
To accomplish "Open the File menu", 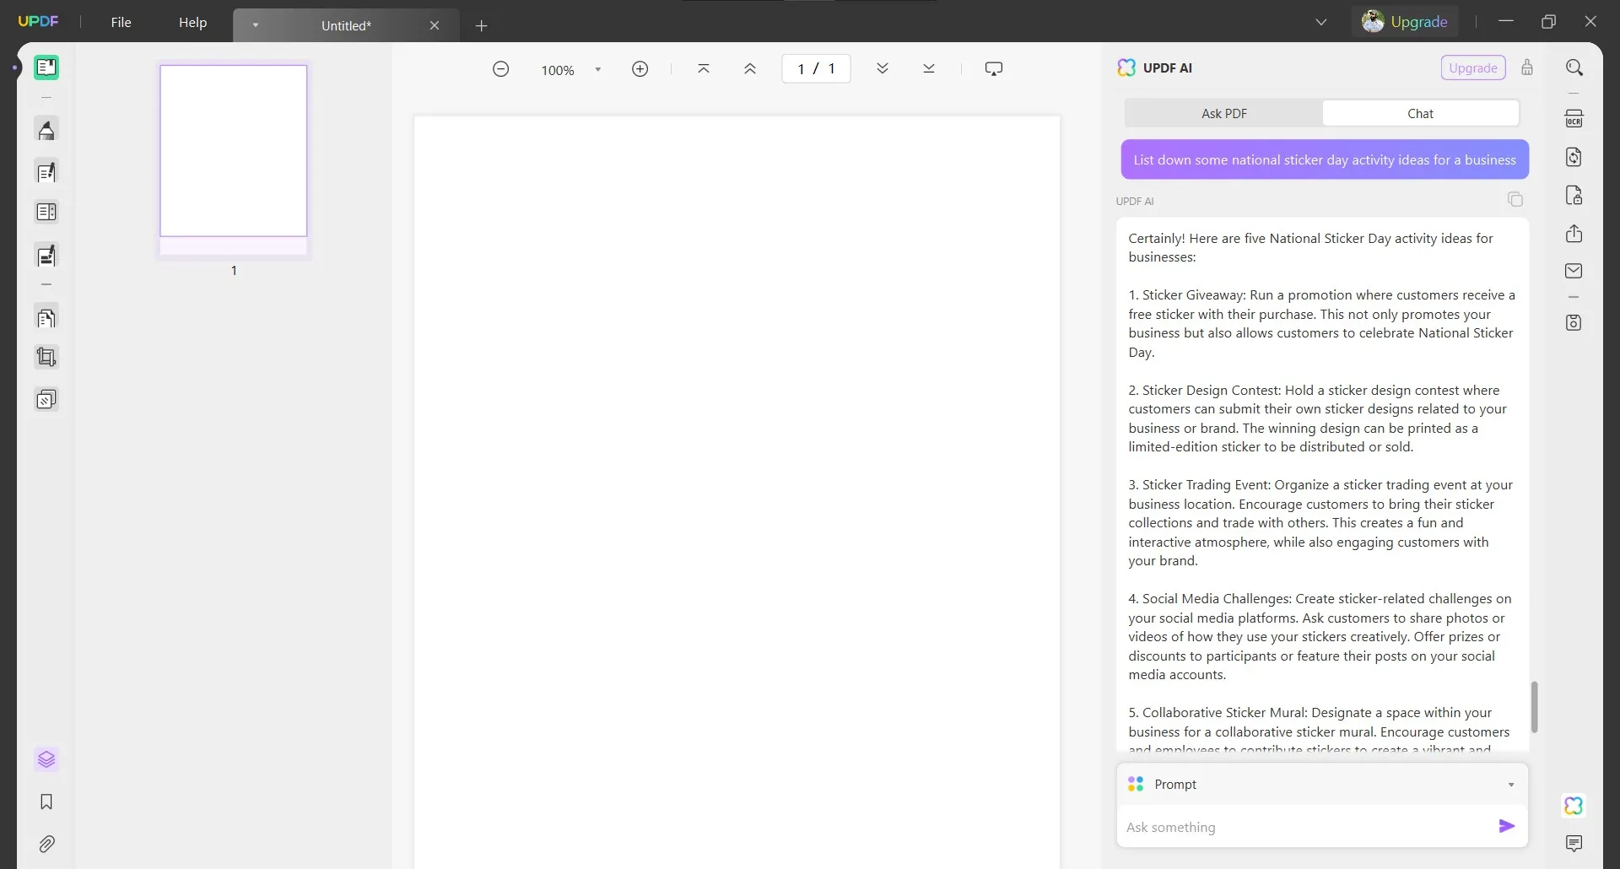I will pos(121,22).
